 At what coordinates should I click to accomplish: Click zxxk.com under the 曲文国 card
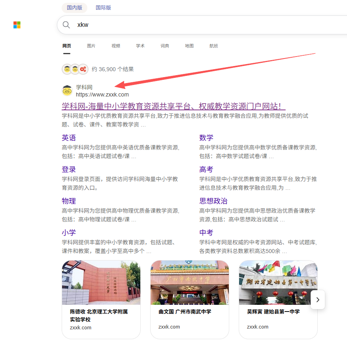169,327
